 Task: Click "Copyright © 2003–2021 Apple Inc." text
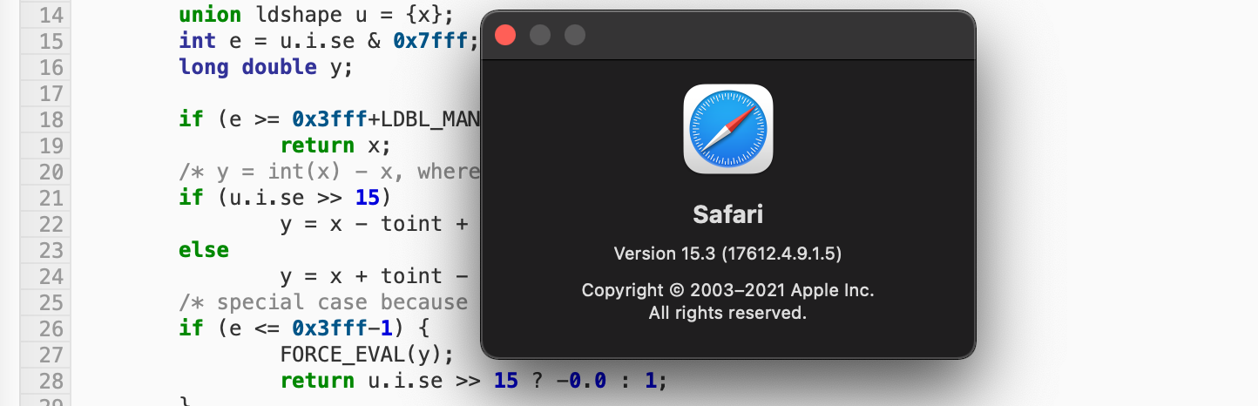click(728, 290)
